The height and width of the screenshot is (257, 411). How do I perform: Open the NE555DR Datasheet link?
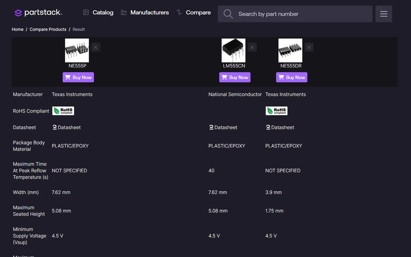click(280, 127)
